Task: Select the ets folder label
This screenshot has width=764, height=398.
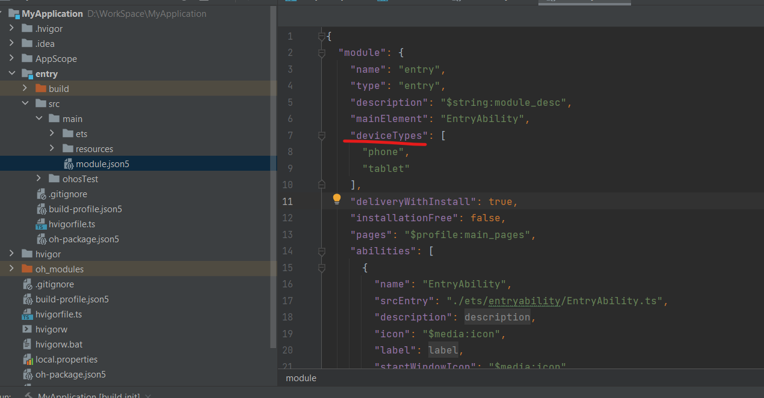Action: pos(81,133)
